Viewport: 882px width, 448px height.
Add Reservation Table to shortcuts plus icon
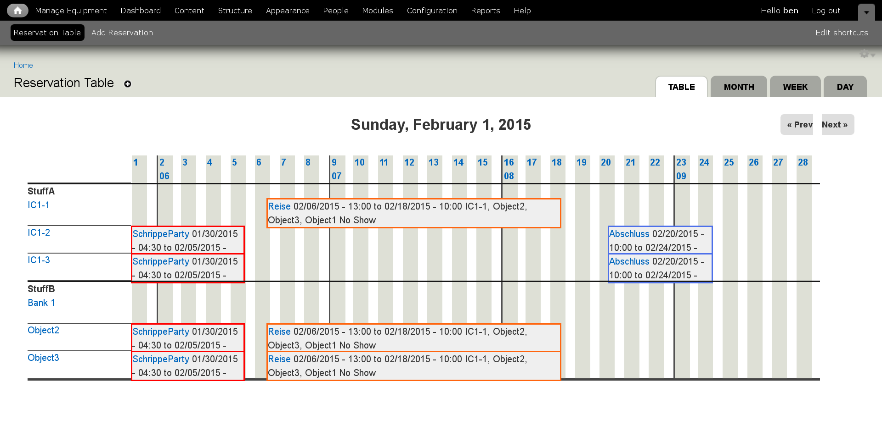[x=128, y=84]
